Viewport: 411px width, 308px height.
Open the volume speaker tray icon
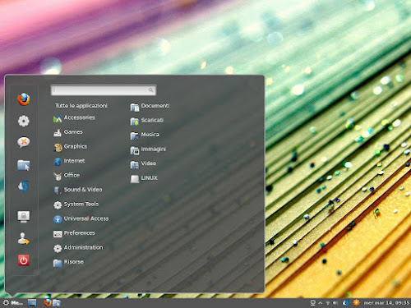[x=335, y=303]
